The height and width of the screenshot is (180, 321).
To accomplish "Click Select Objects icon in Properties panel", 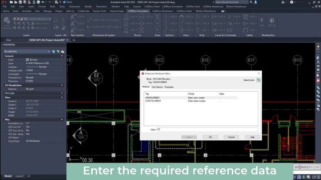I will 58,51.
